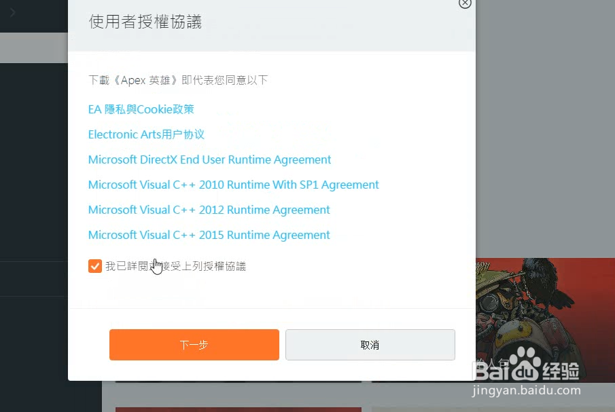Open EA 隱私與Cookie政策 link
The width and height of the screenshot is (615, 412).
[141, 109]
